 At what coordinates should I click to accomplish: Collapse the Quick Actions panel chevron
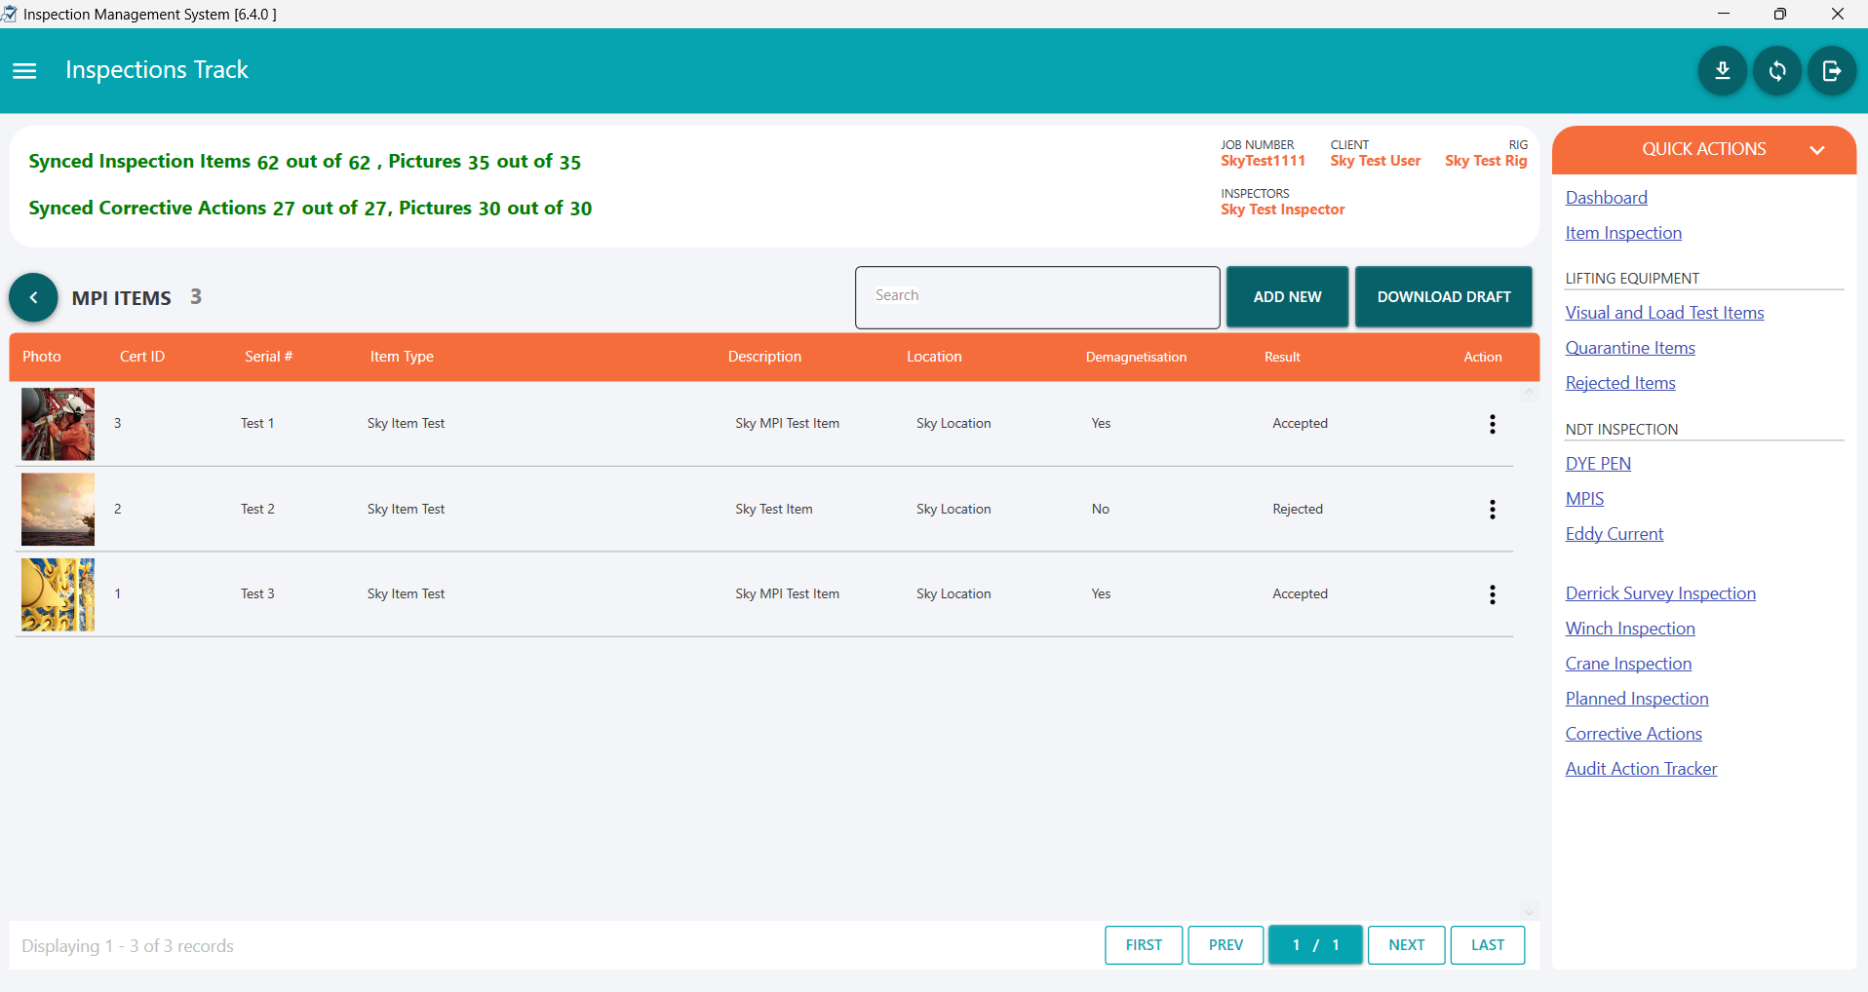tap(1816, 150)
